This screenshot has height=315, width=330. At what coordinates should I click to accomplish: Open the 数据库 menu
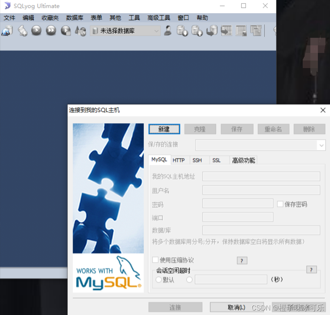click(x=75, y=18)
